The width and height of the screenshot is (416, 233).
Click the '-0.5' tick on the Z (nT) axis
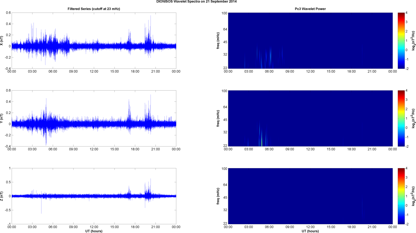tap(7, 210)
